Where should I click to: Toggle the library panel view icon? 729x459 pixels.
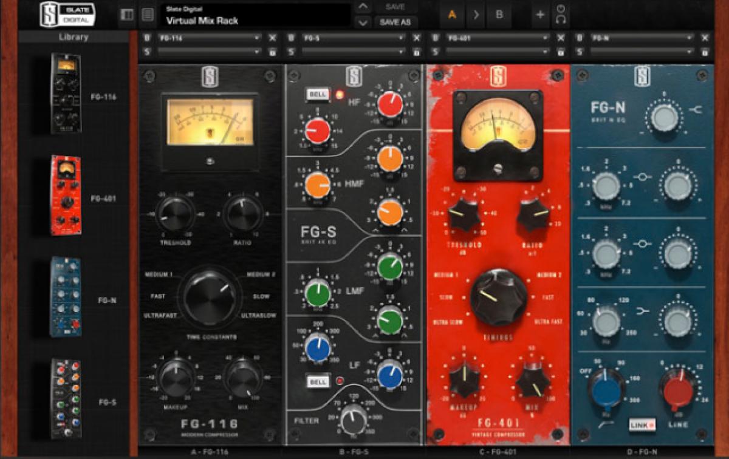click(x=127, y=15)
